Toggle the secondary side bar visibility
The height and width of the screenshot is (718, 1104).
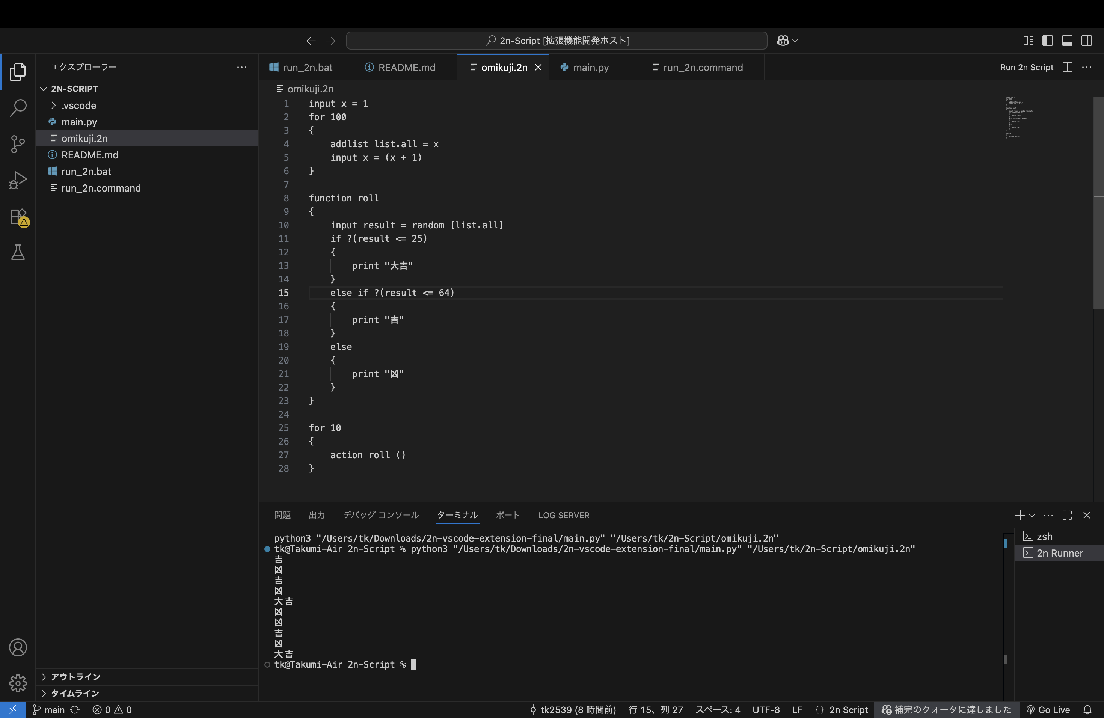(x=1086, y=41)
